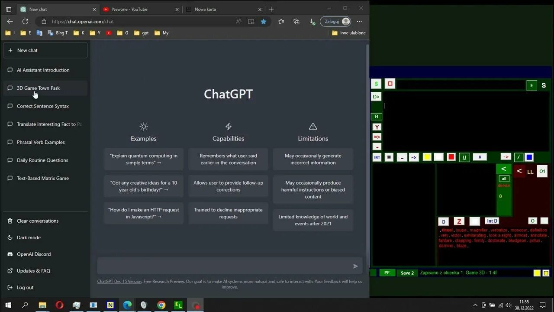Click the red Z button

click(x=459, y=221)
